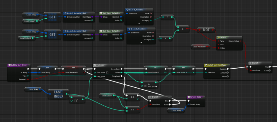Expand the lower Break S_ItemInfo node pins

tap(141, 43)
